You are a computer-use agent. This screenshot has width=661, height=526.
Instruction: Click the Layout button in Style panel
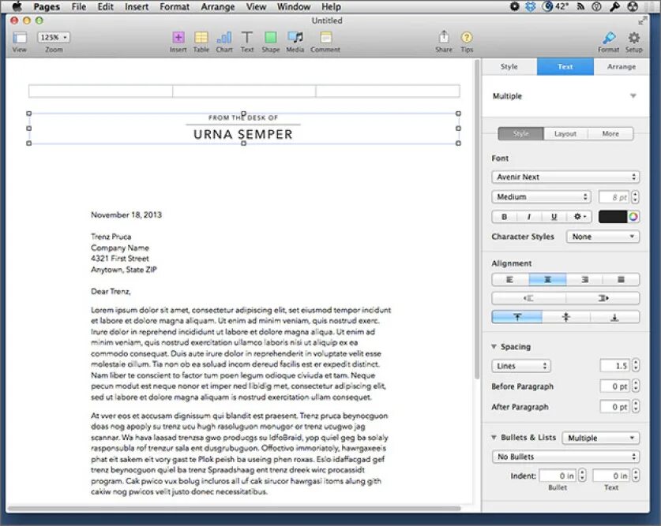click(565, 133)
